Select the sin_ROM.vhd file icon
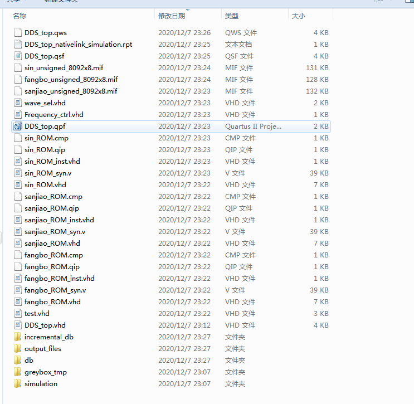 pos(18,184)
